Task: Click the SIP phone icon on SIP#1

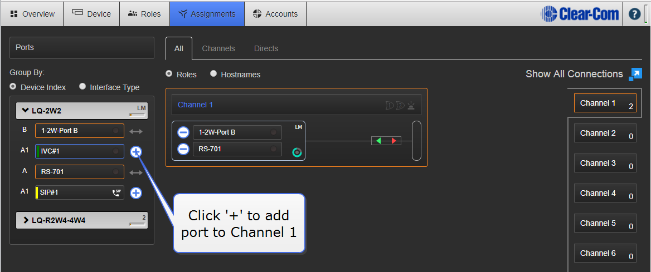Action: (x=116, y=192)
